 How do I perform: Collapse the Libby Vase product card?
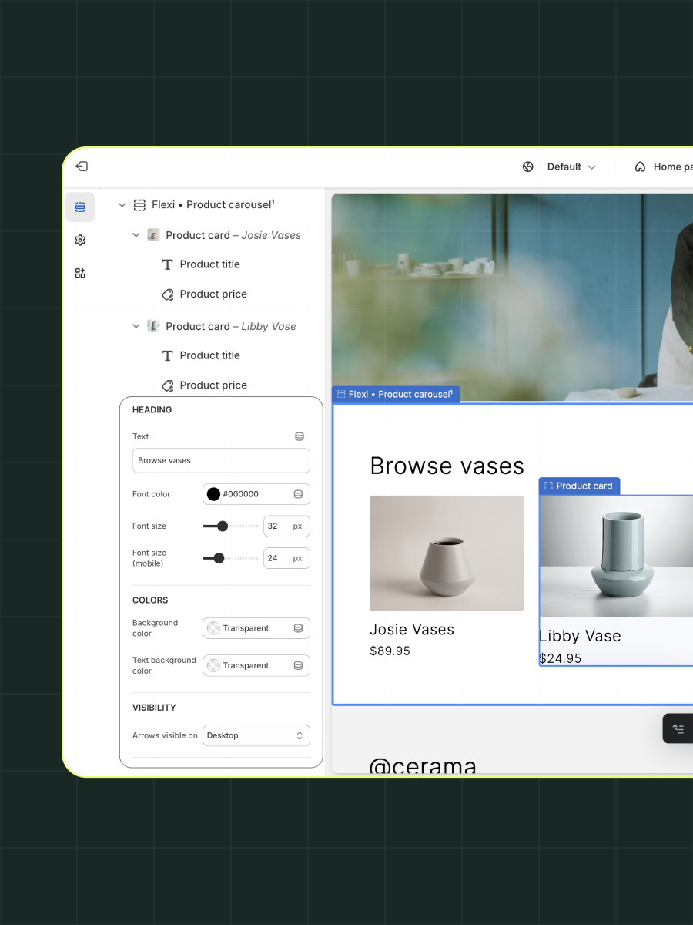[x=136, y=326]
